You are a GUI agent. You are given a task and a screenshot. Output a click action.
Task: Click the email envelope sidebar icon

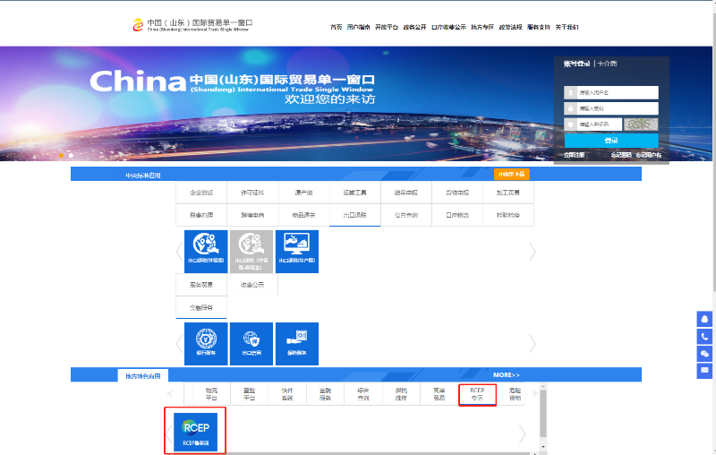tap(704, 370)
